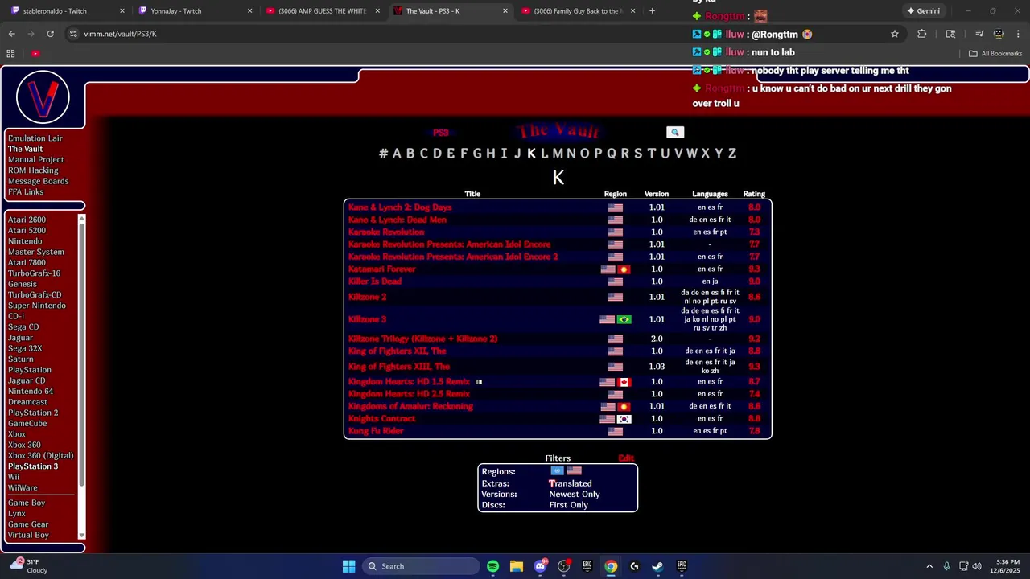Open the Chrome three-dot menu
The image size is (1030, 579).
[x=1017, y=34]
